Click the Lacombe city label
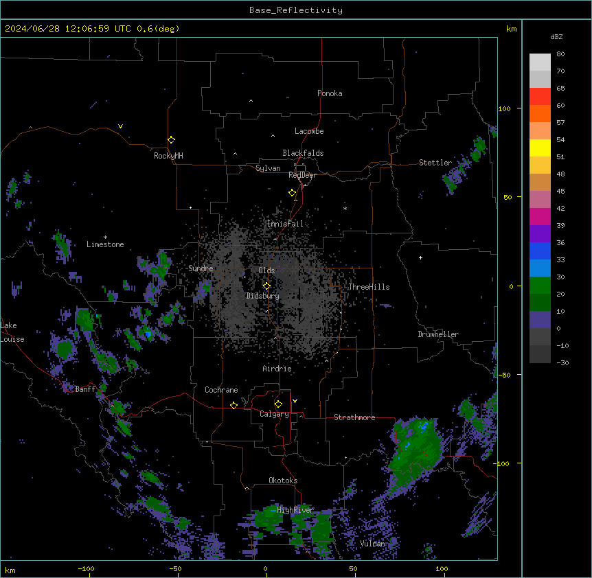This screenshot has width=592, height=578. click(309, 131)
